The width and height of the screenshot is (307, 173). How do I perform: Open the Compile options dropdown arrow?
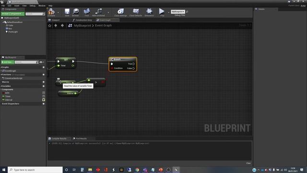[58, 12]
